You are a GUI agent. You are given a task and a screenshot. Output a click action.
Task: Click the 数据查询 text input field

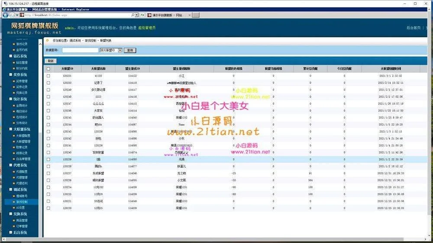tap(80, 50)
